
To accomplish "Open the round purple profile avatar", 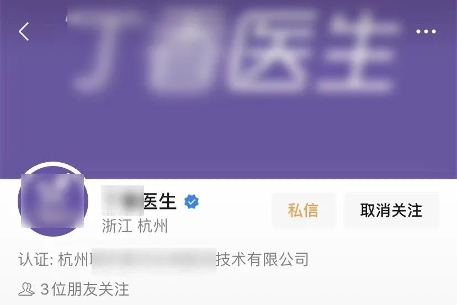I will tap(53, 200).
